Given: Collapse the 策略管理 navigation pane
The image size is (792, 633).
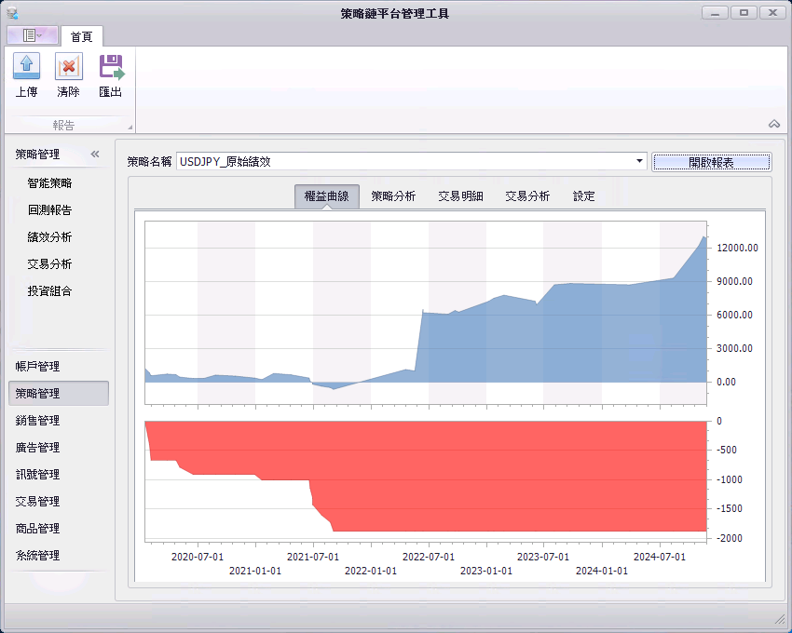Looking at the screenshot, I should click(x=95, y=154).
